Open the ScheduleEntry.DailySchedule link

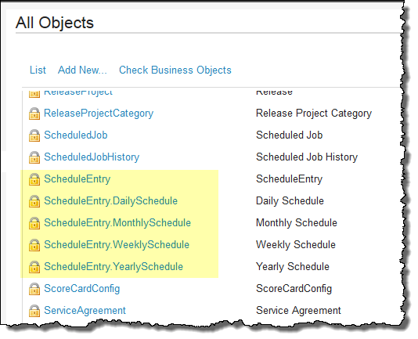(110, 201)
